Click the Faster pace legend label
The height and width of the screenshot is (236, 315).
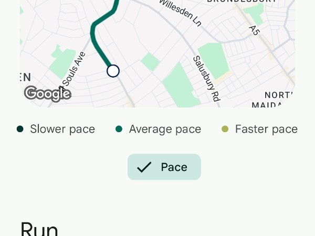point(266,129)
